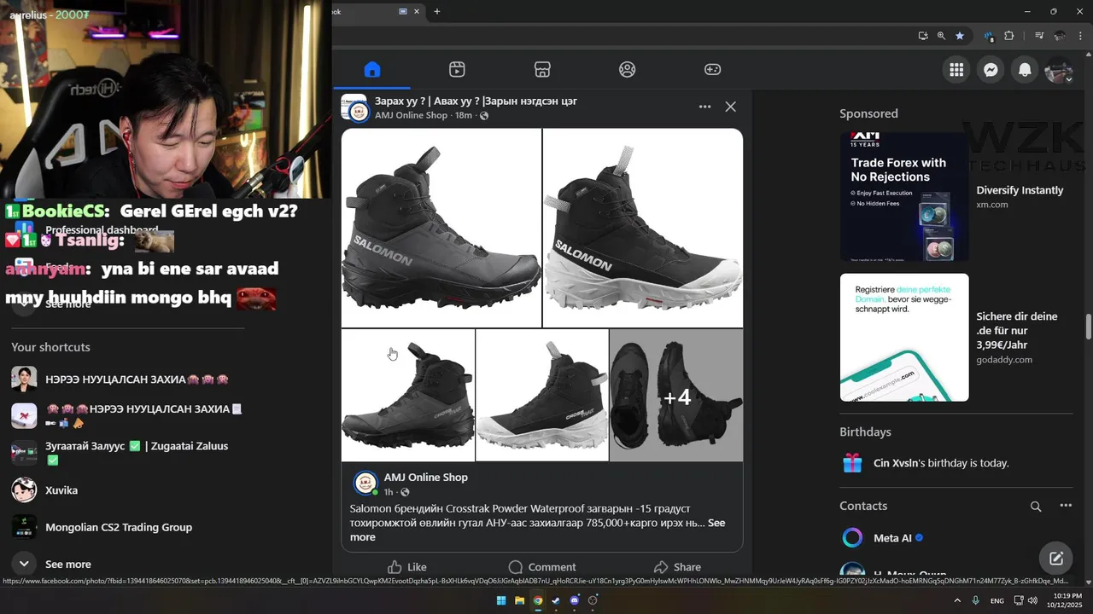Install app via the address bar icon

tap(923, 36)
